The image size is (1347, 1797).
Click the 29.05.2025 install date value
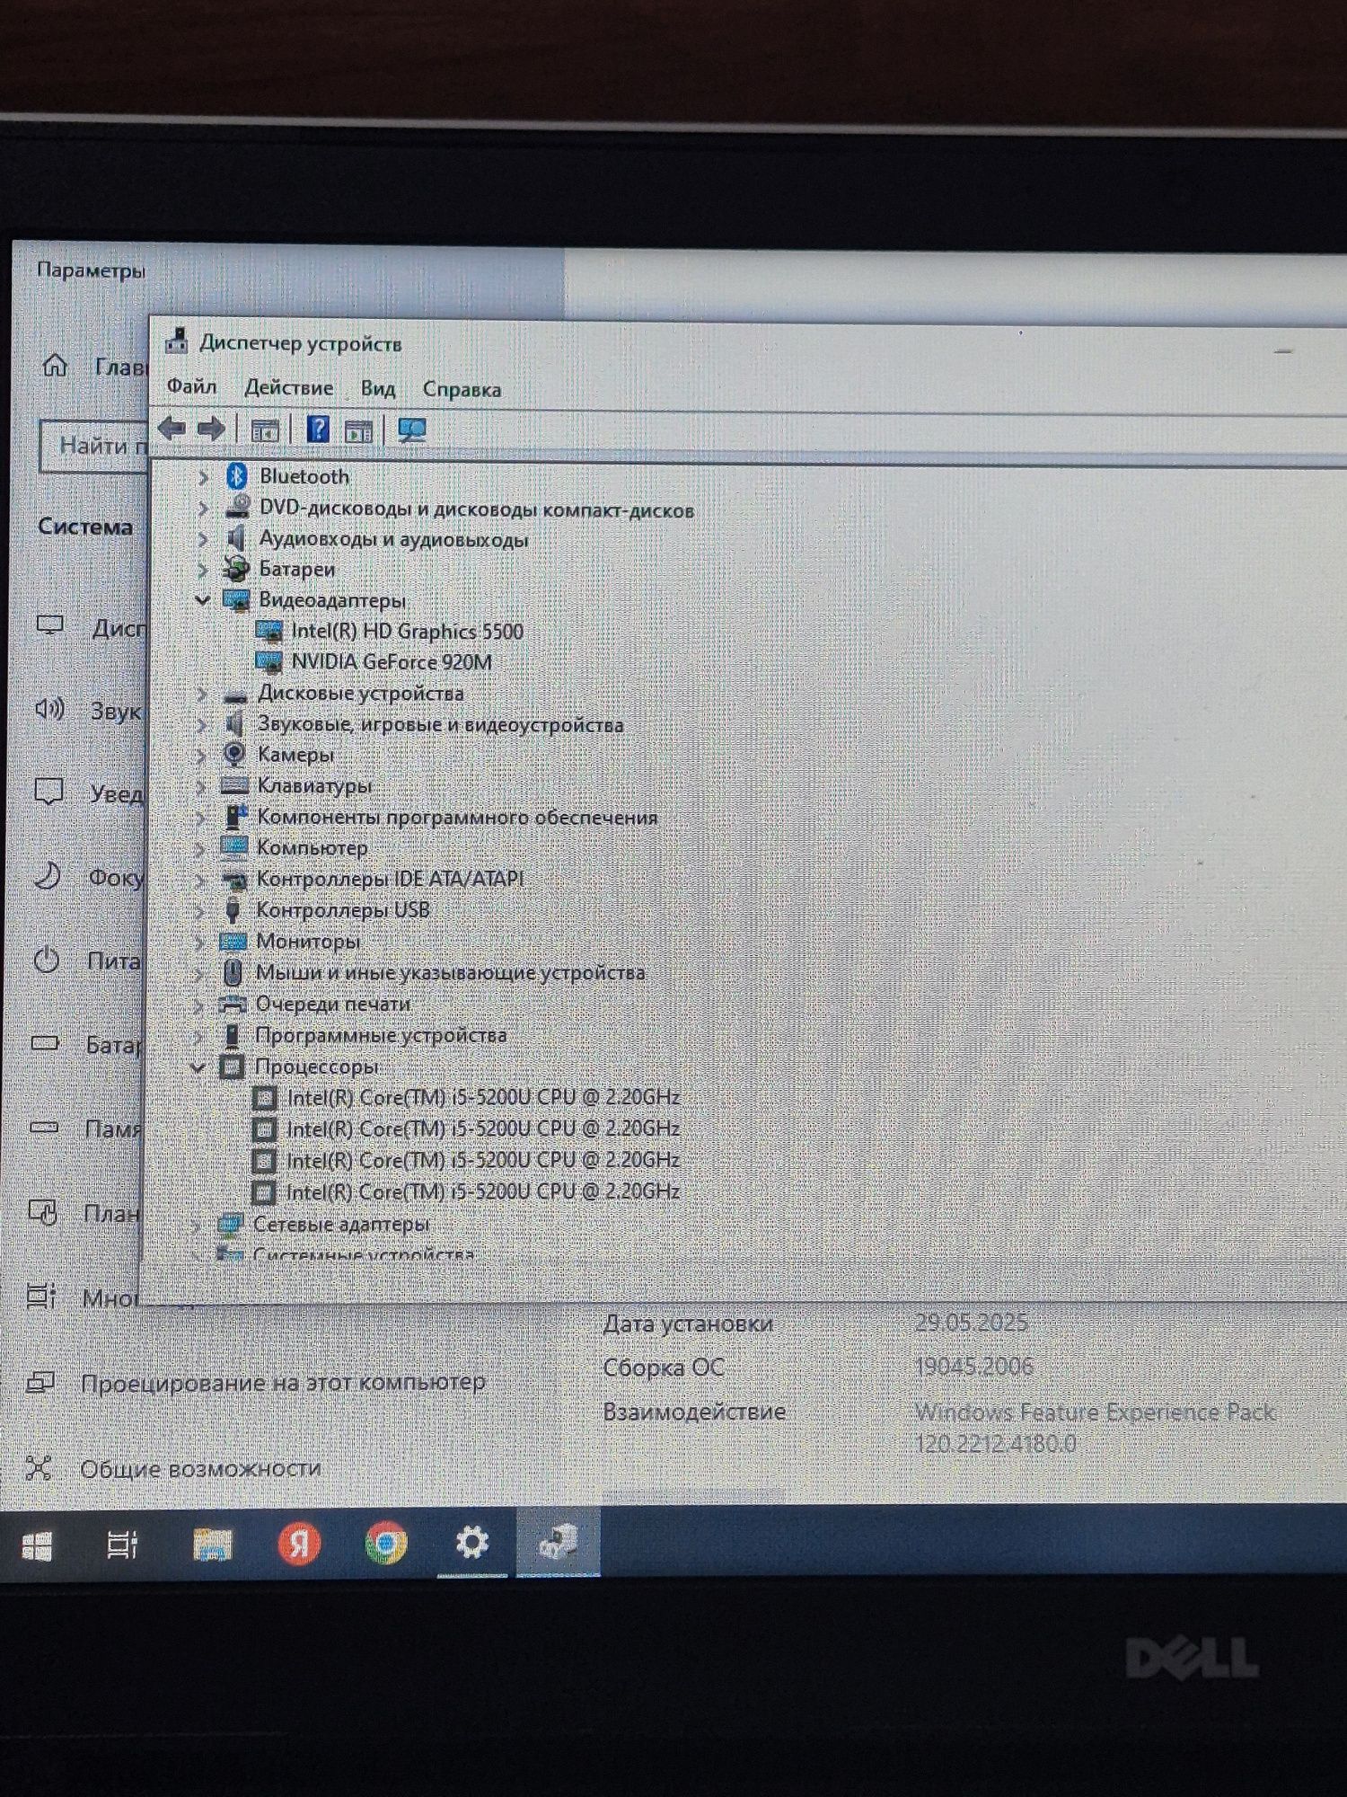click(x=971, y=1323)
